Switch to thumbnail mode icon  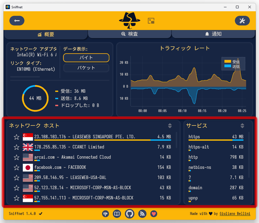[x=151, y=21]
